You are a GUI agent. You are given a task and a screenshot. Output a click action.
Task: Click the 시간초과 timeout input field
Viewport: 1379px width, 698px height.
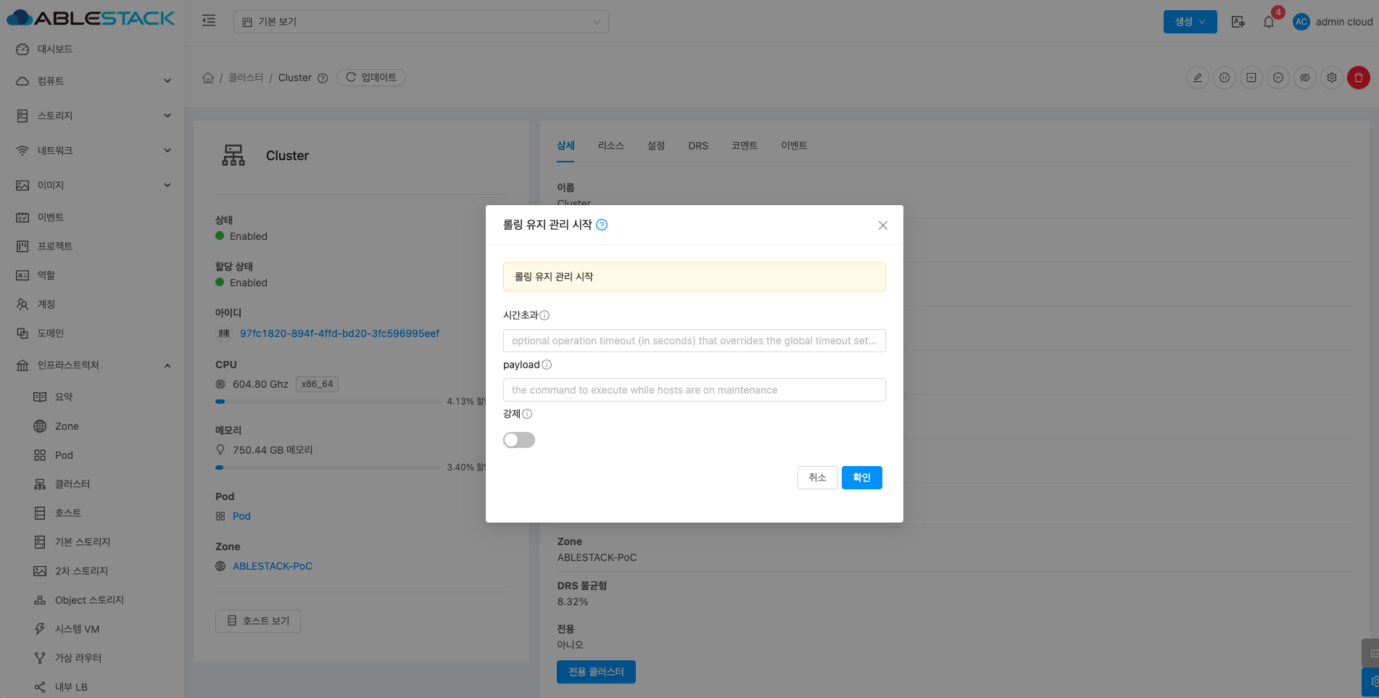[694, 341]
